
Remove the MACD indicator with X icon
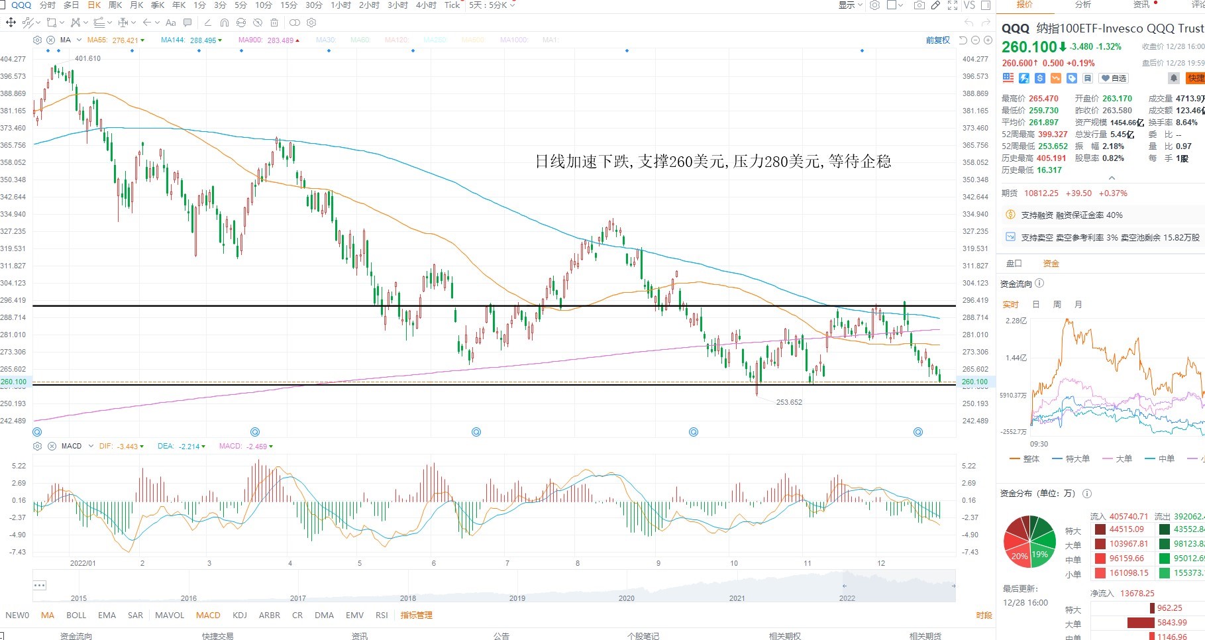(x=50, y=446)
